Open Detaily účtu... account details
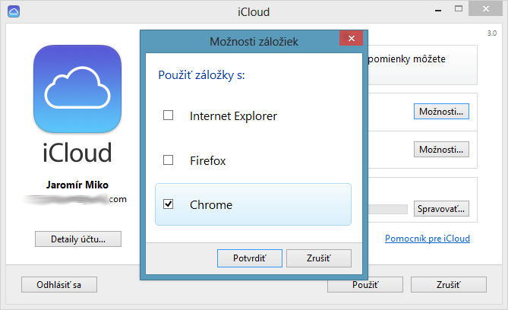508x310 pixels. (x=77, y=239)
